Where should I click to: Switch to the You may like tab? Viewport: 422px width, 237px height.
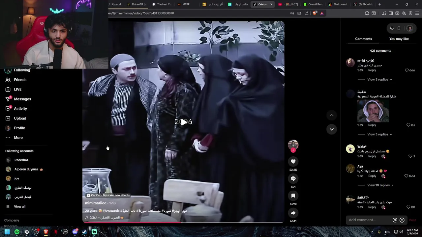[x=399, y=39]
